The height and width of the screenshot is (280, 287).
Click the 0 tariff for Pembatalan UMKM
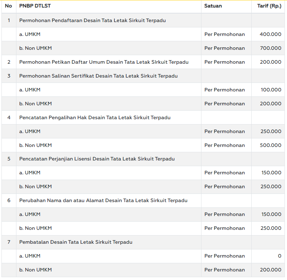(x=279, y=256)
